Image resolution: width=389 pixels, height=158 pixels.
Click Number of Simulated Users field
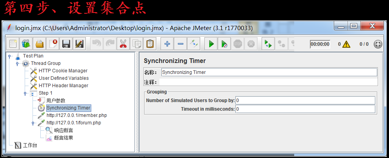pyautogui.click(x=305, y=100)
